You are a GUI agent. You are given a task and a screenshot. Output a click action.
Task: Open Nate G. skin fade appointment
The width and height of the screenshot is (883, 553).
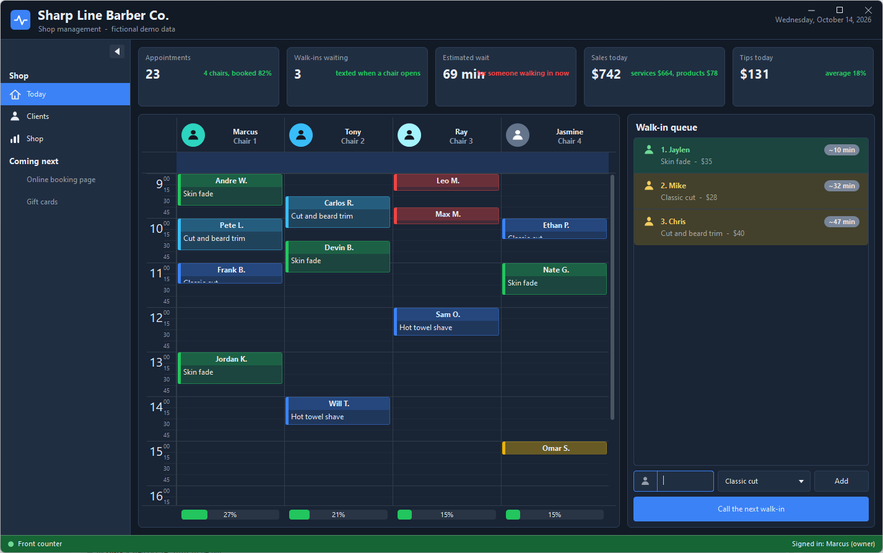pyautogui.click(x=554, y=279)
